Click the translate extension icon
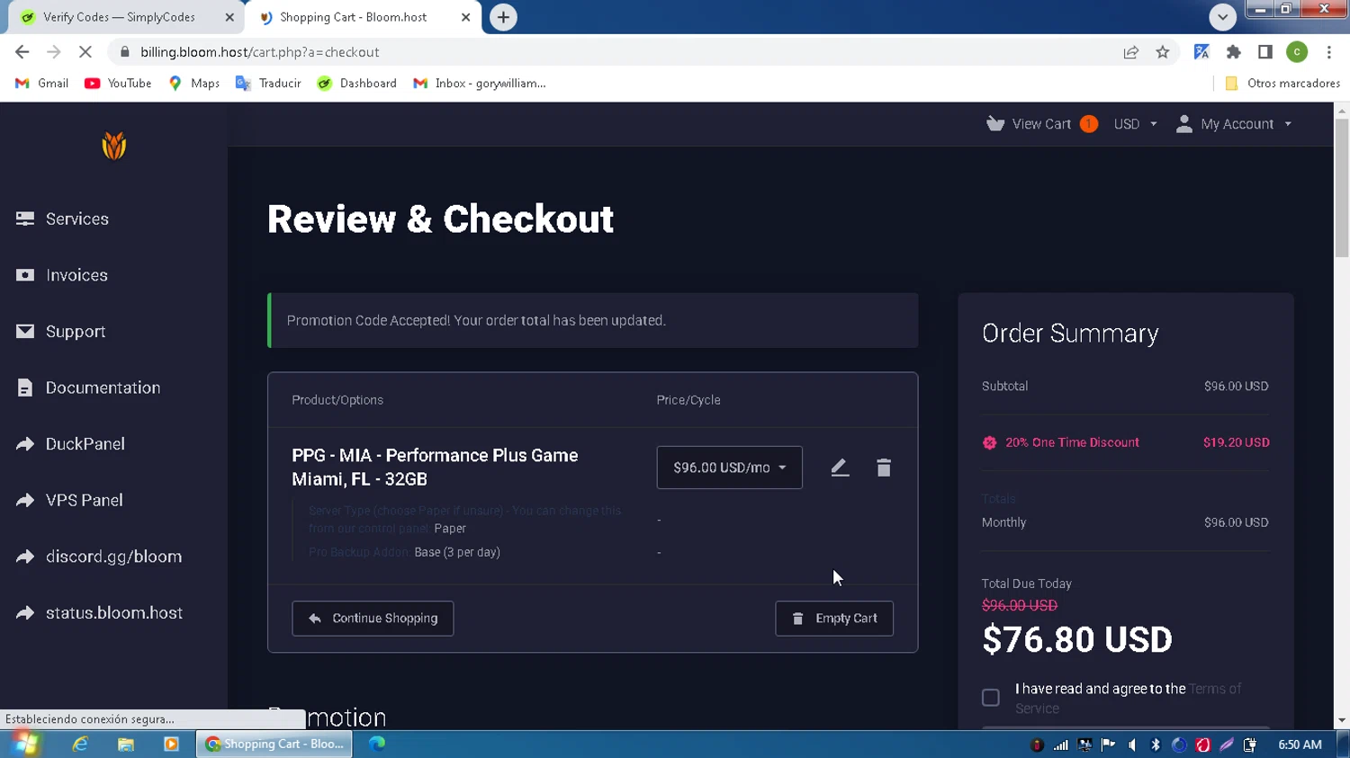This screenshot has height=758, width=1350. coord(1201,52)
